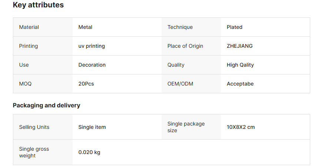Select the Single item value
Viewport: 315px width, 167px height.
click(x=92, y=127)
